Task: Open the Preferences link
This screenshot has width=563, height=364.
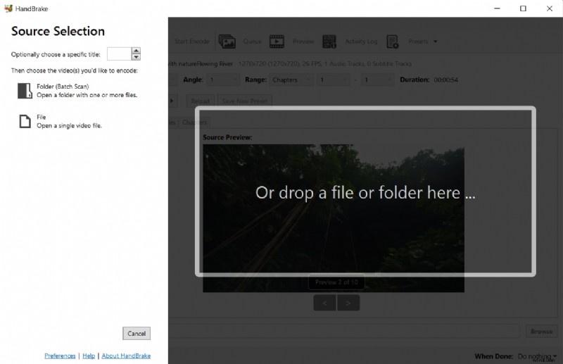Action: 60,356
